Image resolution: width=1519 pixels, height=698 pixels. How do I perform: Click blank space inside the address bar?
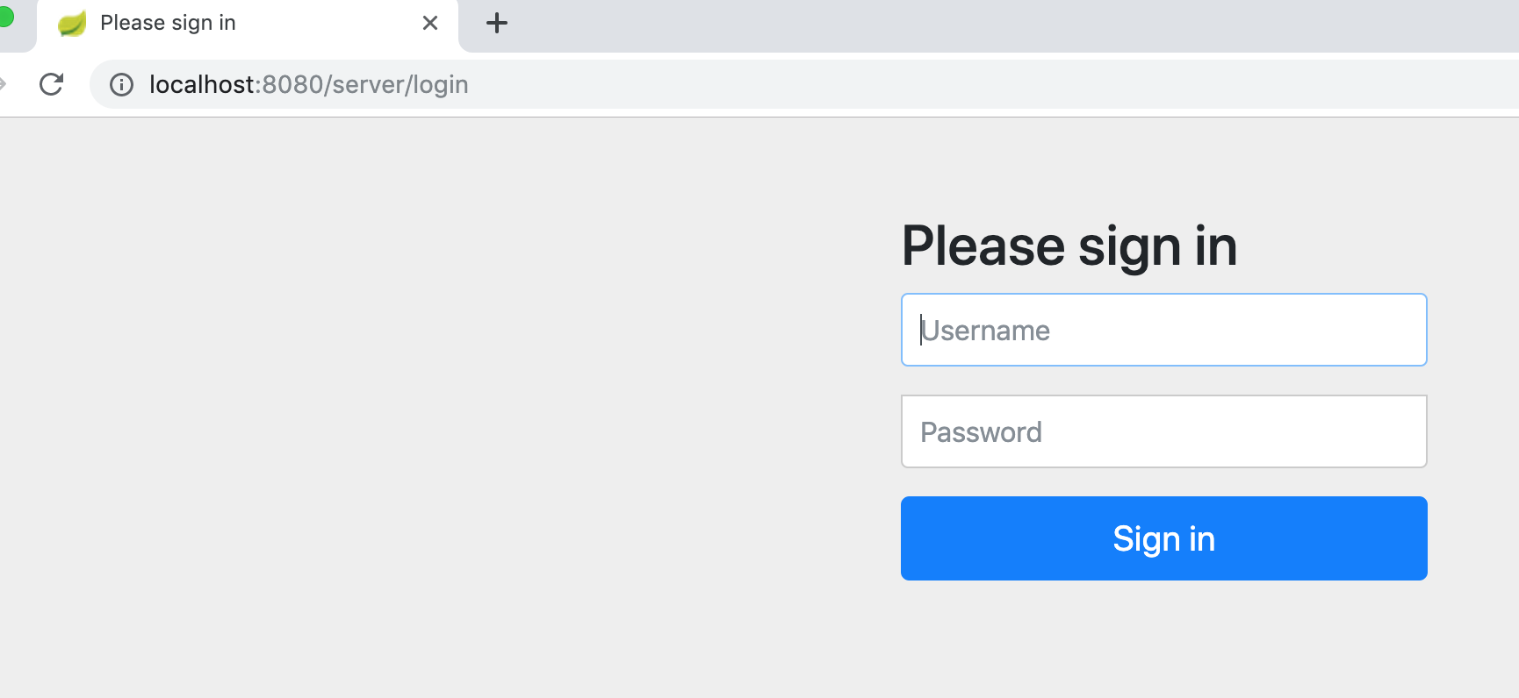point(966,84)
